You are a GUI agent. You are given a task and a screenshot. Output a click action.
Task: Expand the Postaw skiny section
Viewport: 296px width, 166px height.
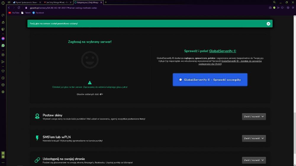(x=254, y=116)
